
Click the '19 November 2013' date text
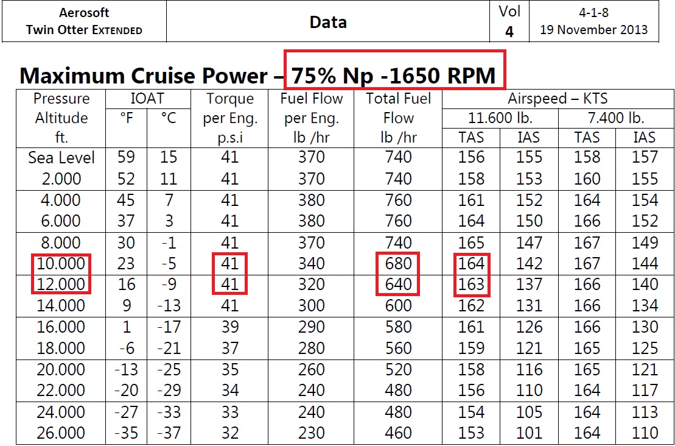593,30
